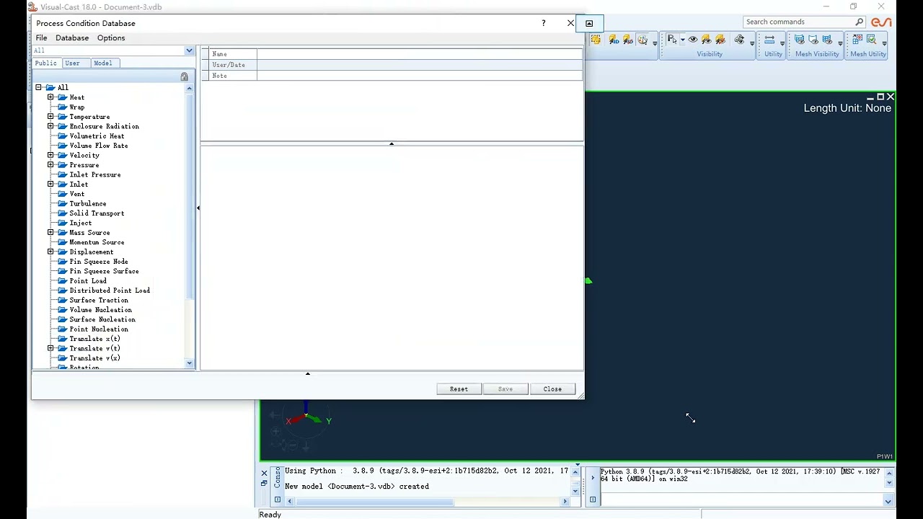Select the P pick-pointer tool in the Visibility group
Screen dimensions: 923x519
671,40
